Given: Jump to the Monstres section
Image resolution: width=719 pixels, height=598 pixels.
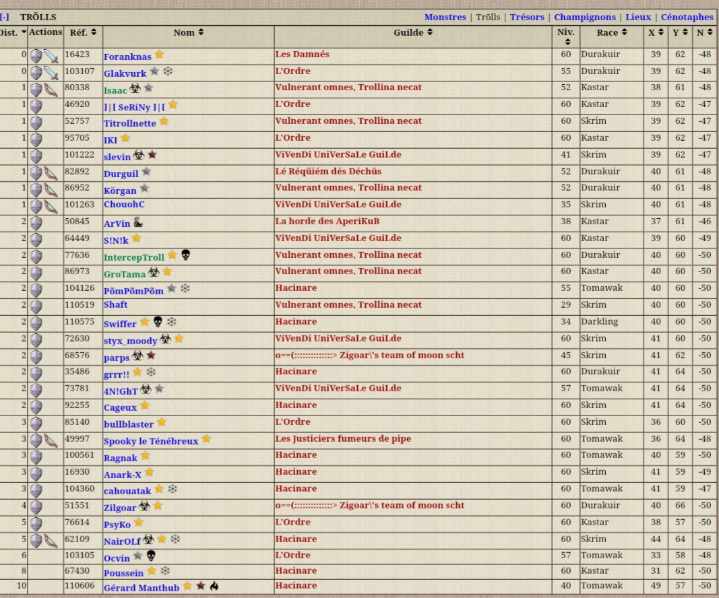Looking at the screenshot, I should [x=445, y=17].
